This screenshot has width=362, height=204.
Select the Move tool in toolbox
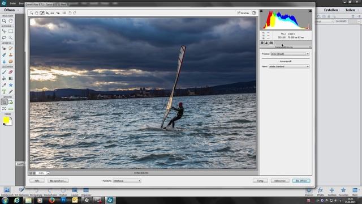coord(4,31)
